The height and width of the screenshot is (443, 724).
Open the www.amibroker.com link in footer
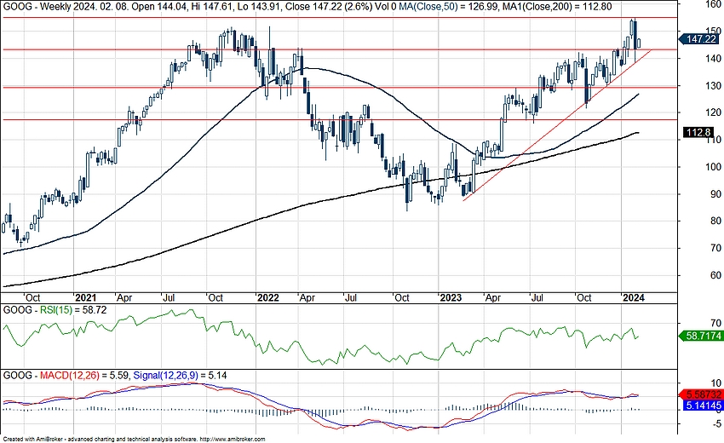(233, 440)
